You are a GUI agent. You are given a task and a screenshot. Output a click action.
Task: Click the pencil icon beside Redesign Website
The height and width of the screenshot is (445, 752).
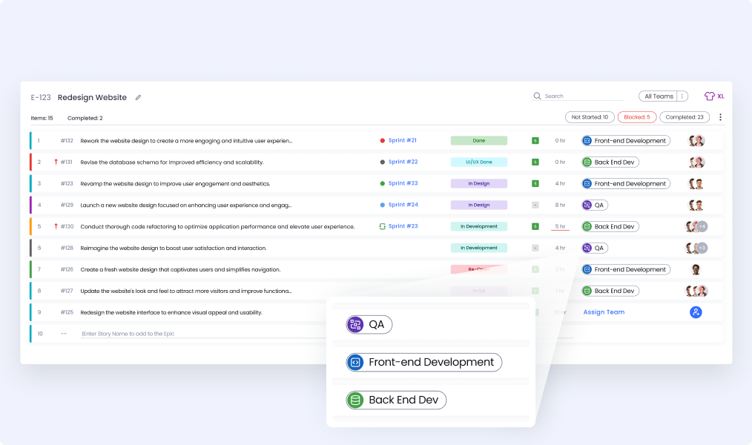tap(138, 97)
